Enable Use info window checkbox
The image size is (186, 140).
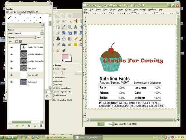click(x=51, y=100)
